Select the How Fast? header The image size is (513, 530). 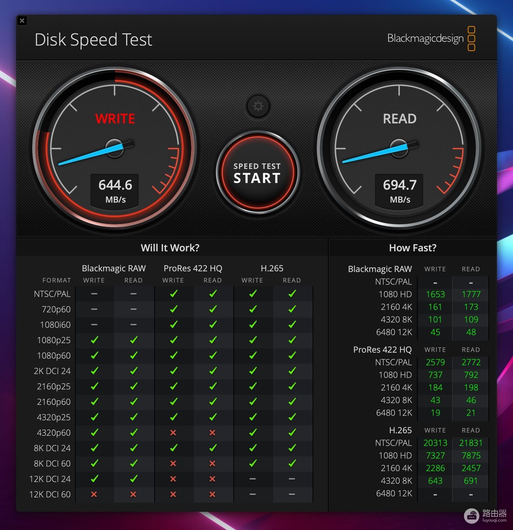[x=413, y=248]
